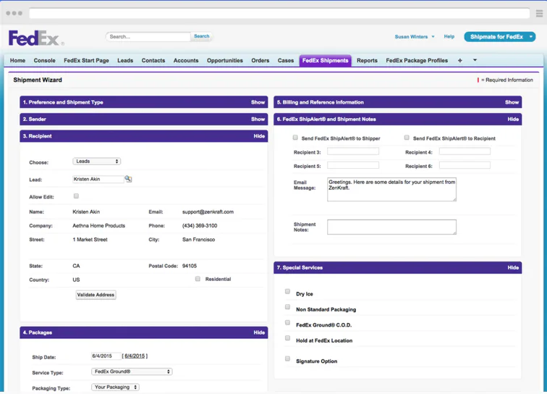Toggle the Residential checkbox
The width and height of the screenshot is (547, 394).
click(x=198, y=279)
